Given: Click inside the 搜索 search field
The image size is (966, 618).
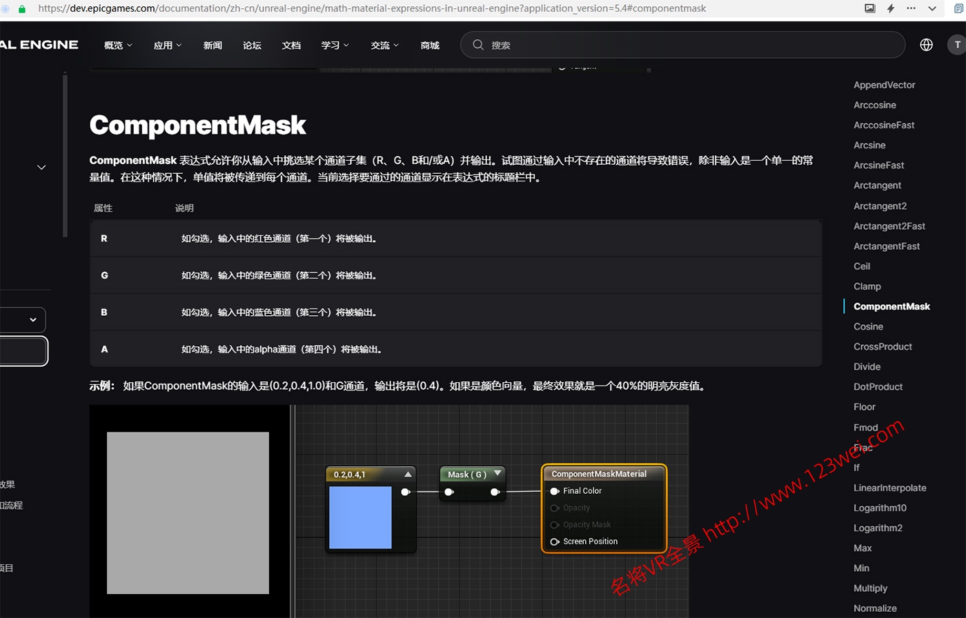Looking at the screenshot, I should (621, 44).
